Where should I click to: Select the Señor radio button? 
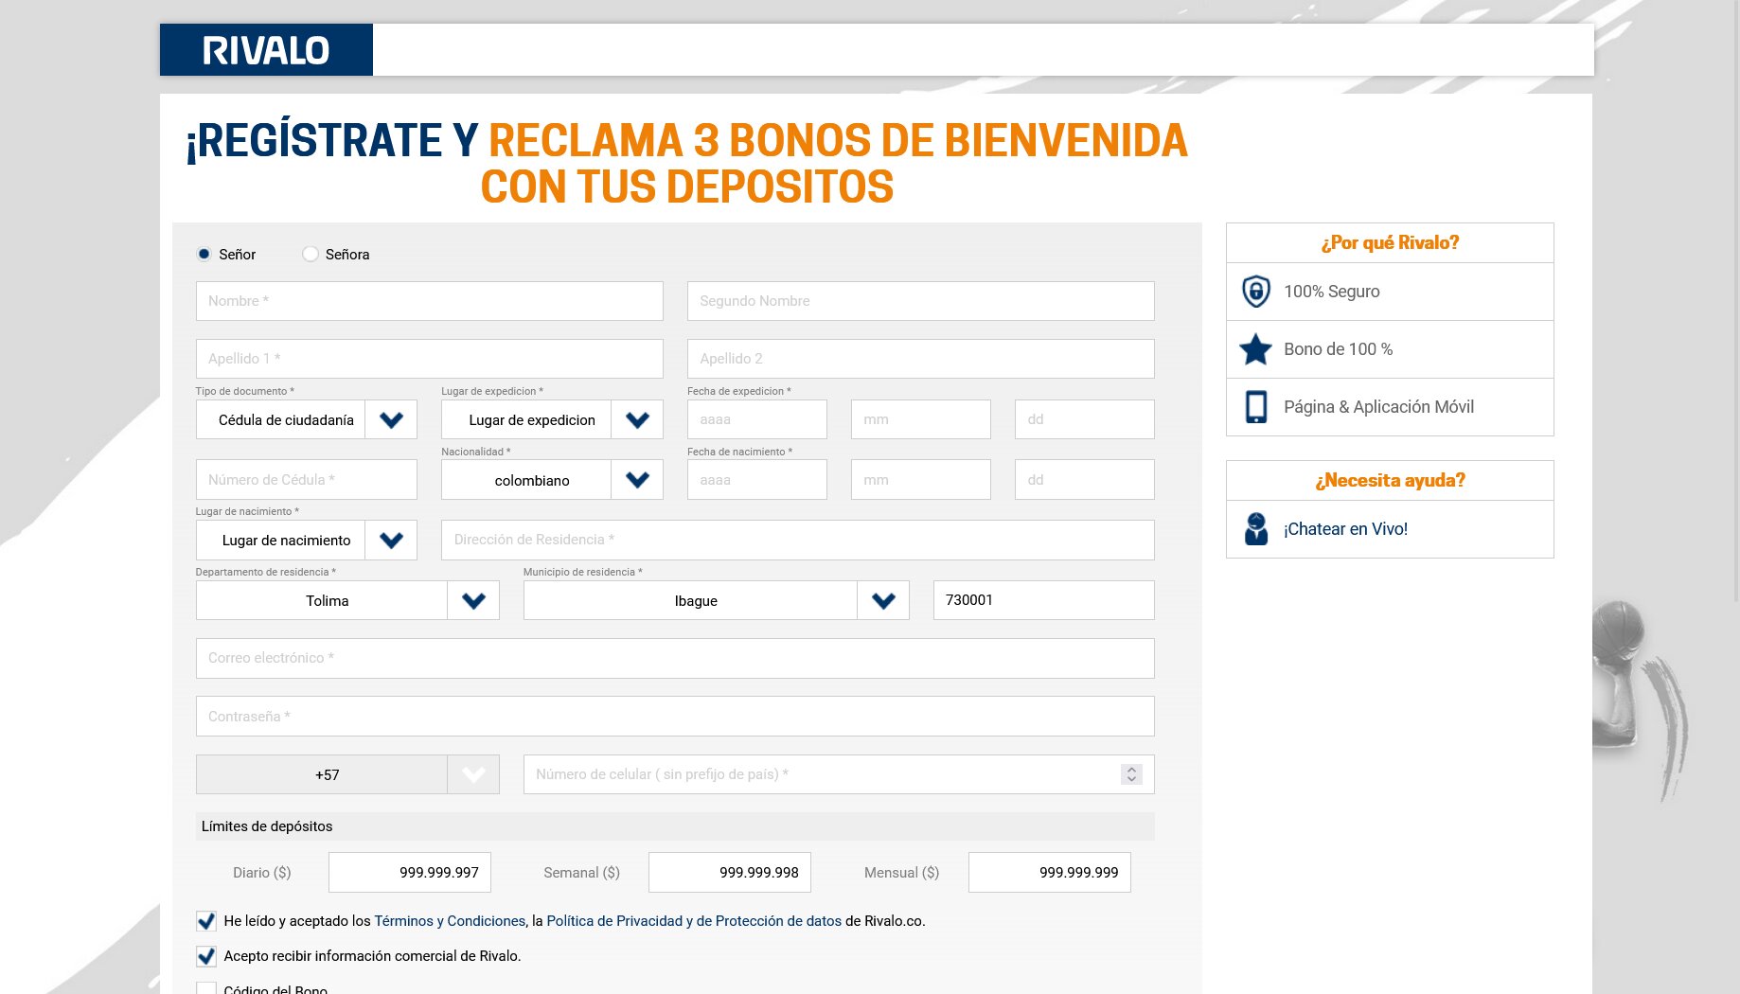coord(204,254)
